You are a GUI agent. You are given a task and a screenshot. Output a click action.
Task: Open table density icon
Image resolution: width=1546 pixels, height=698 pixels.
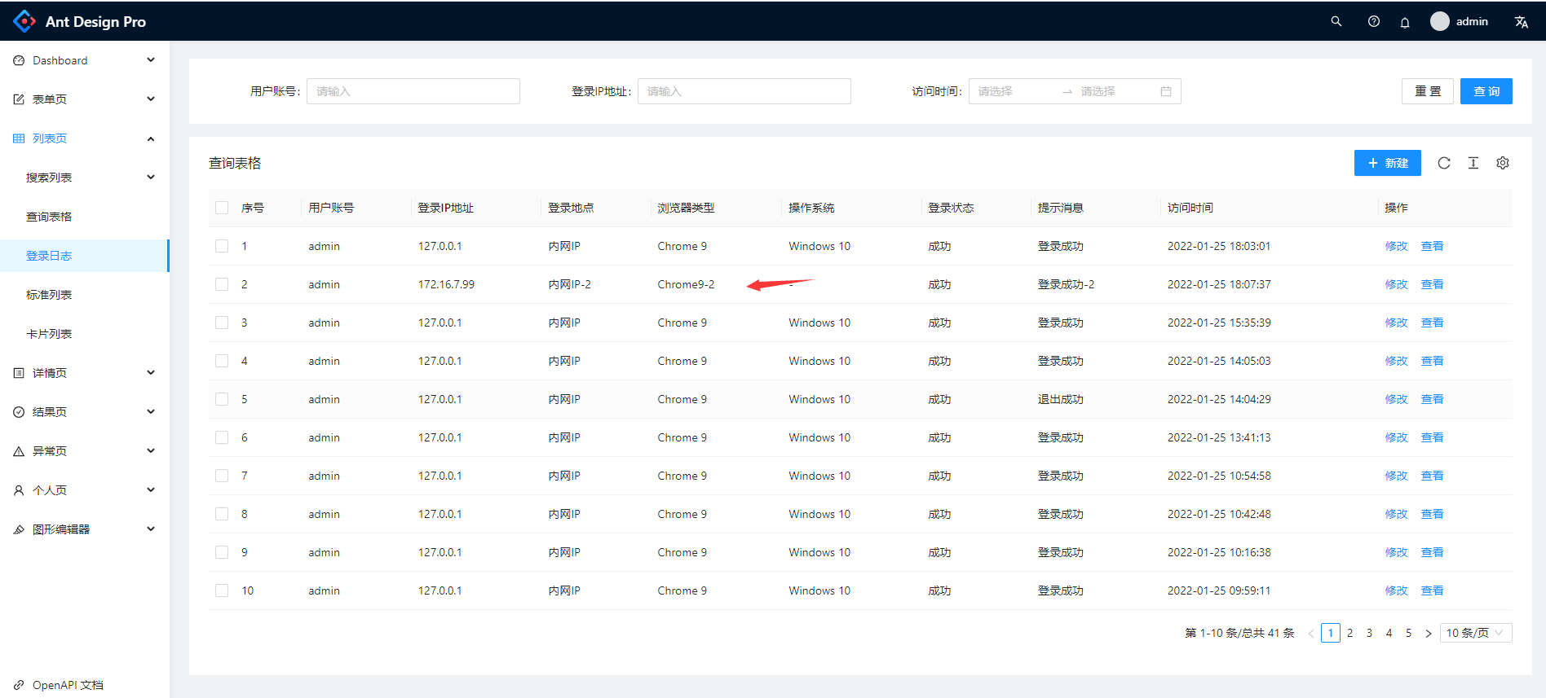1473,163
